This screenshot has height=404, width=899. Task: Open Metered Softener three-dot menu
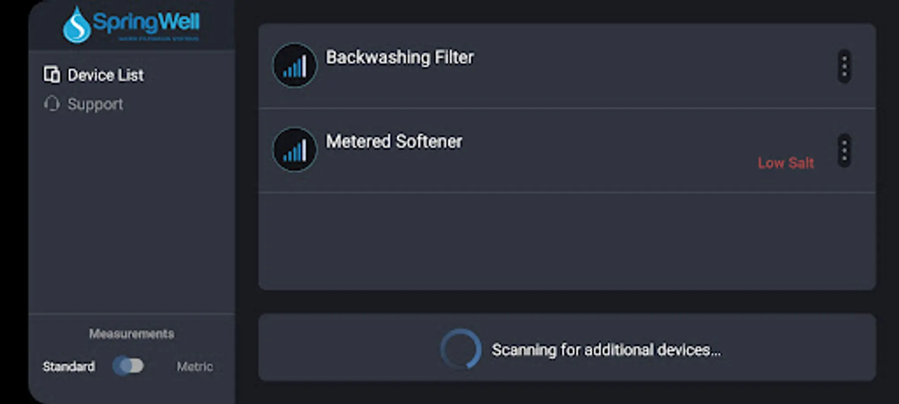click(x=844, y=150)
